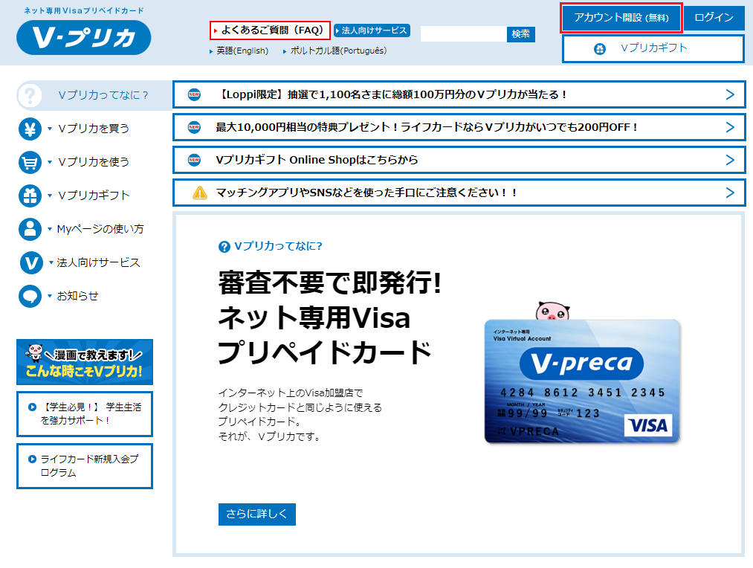Expand the Myページの使い方 dropdown arrow
Image resolution: width=753 pixels, height=568 pixels.
tap(50, 229)
